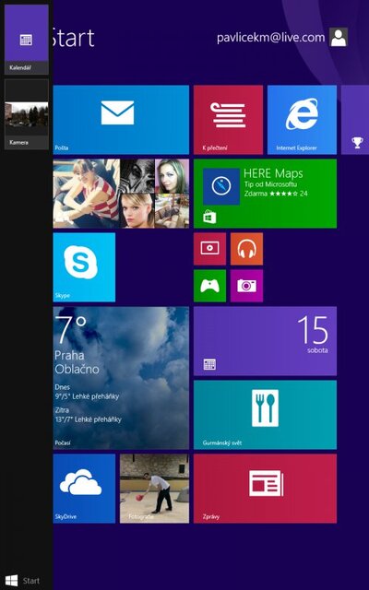Launch the Skype tile
Image resolution: width=369 pixels, height=590 pixels.
tap(84, 267)
